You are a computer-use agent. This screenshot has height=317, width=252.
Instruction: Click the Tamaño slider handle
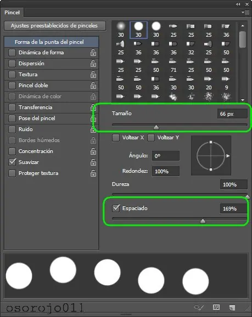click(x=156, y=127)
